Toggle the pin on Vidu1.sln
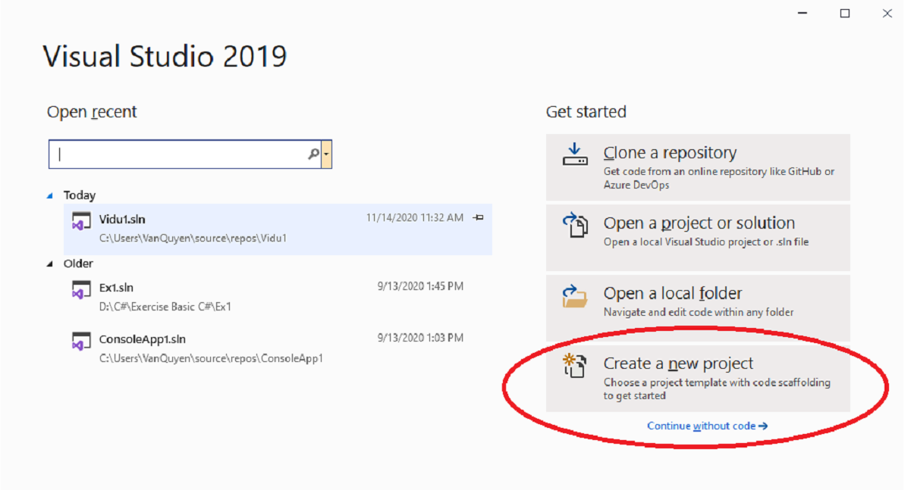Screen dimensions: 914x490 click(478, 218)
